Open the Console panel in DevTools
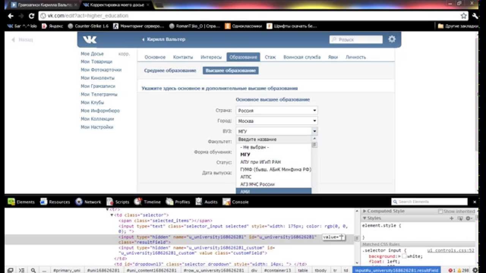The image size is (486, 273). coord(236,202)
